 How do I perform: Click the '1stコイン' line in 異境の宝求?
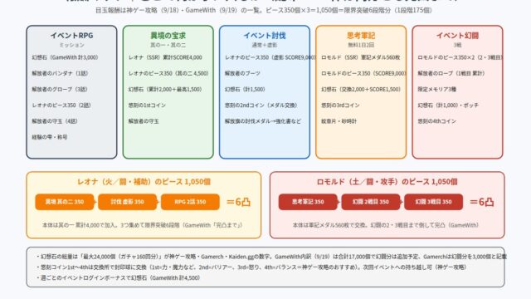[147, 105]
